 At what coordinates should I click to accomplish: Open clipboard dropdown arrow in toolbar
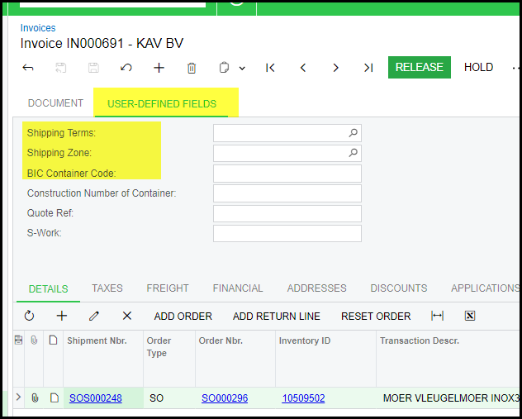point(242,68)
